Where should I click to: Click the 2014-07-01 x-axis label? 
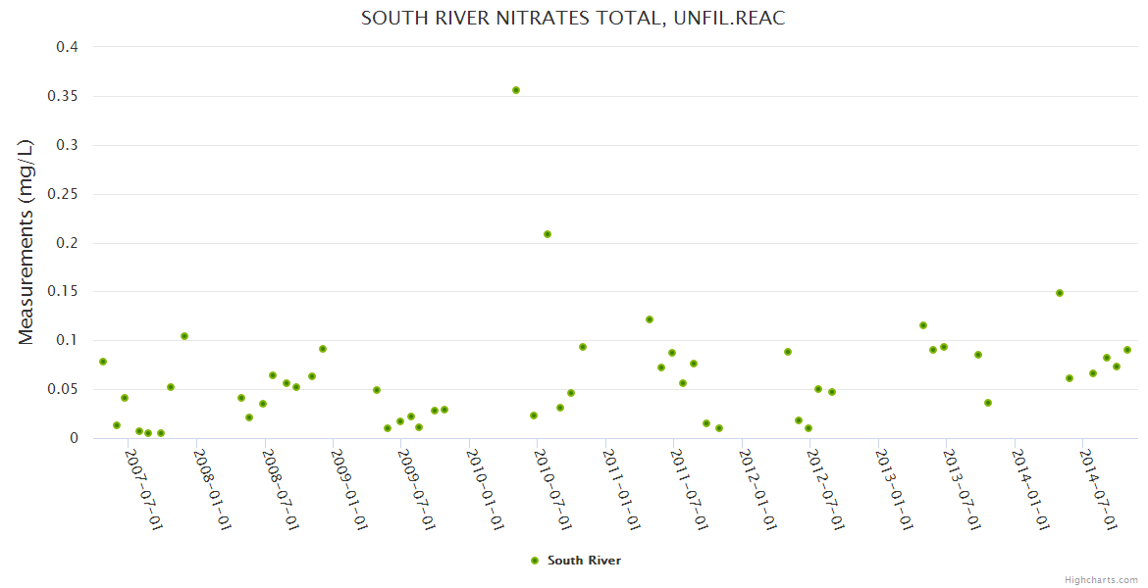[1100, 489]
